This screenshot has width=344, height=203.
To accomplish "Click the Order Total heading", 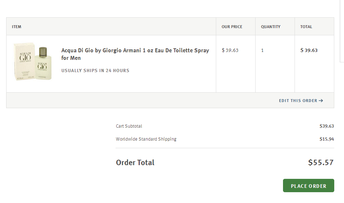I will [x=135, y=163].
